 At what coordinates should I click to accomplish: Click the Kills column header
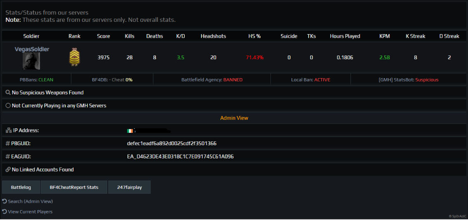129,36
